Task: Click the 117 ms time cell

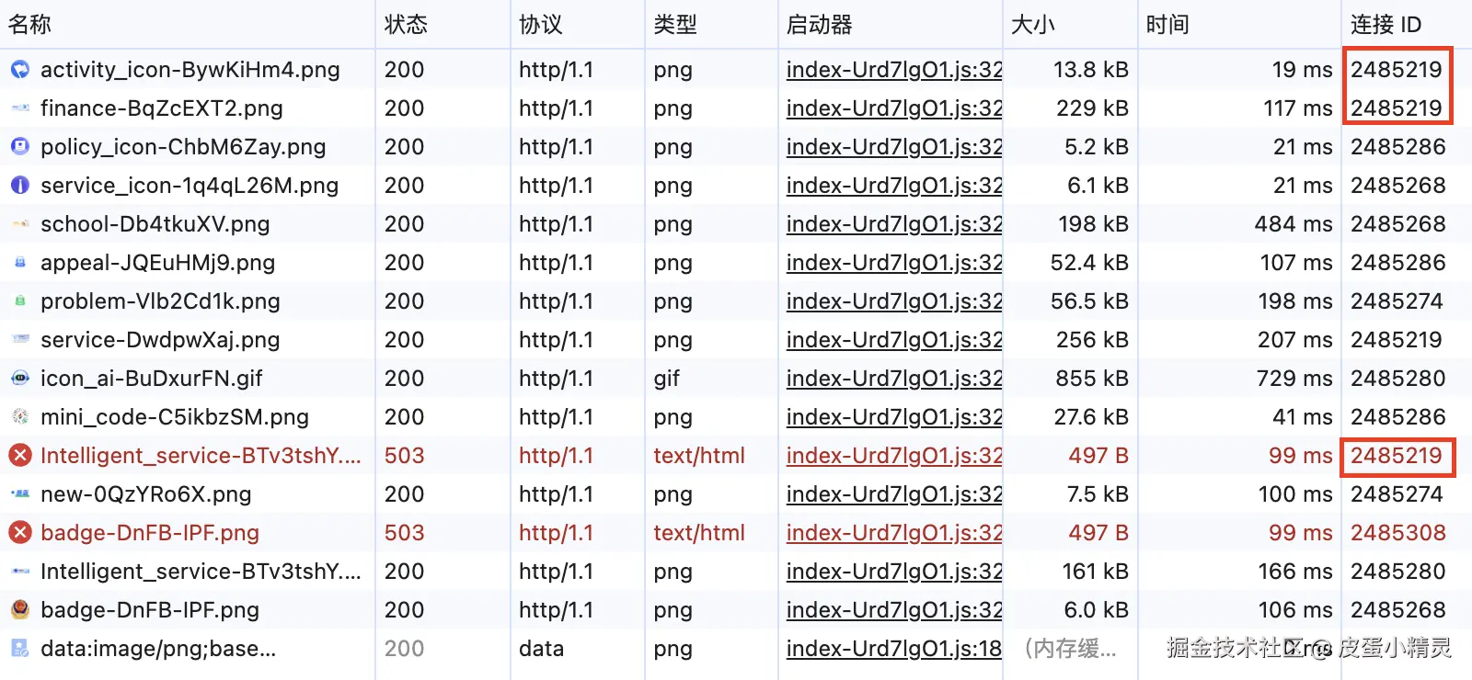Action: [1298, 108]
